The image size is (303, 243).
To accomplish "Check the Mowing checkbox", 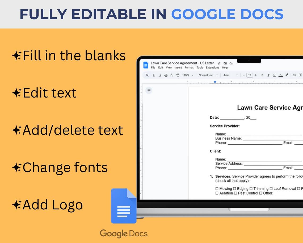I will tap(217, 189).
